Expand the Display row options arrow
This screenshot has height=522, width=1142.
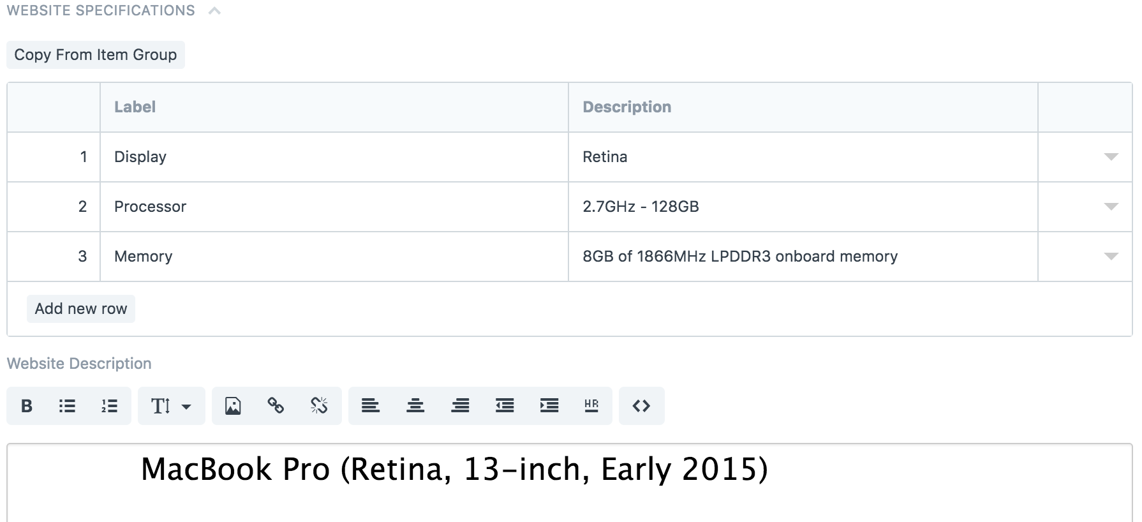tap(1111, 157)
